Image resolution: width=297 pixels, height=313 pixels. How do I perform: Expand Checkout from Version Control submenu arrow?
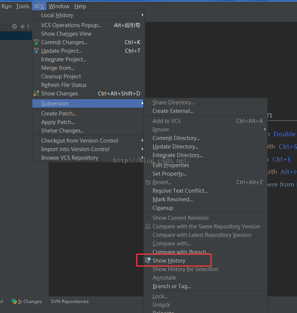pos(142,140)
